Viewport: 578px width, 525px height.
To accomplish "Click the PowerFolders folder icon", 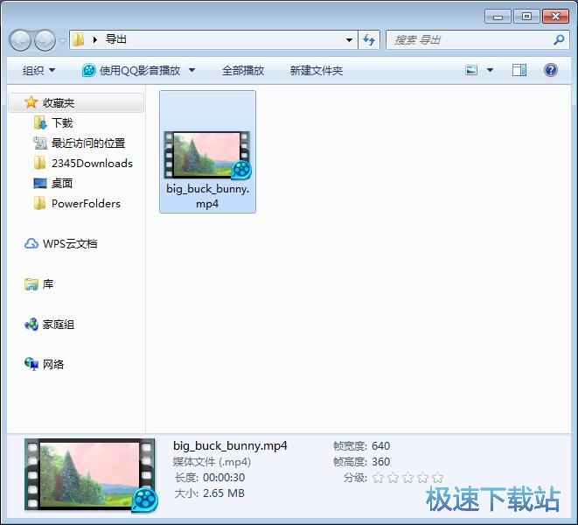I will click(x=40, y=203).
